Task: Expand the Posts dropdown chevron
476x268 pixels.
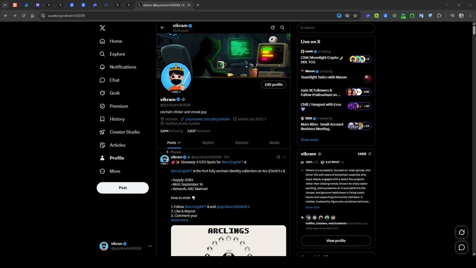Action: pos(179,143)
